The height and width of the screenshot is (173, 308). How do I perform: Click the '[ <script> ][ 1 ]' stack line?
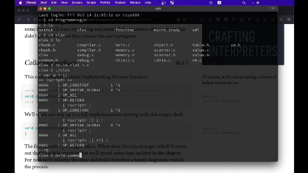pyautogui.click(x=83, y=120)
